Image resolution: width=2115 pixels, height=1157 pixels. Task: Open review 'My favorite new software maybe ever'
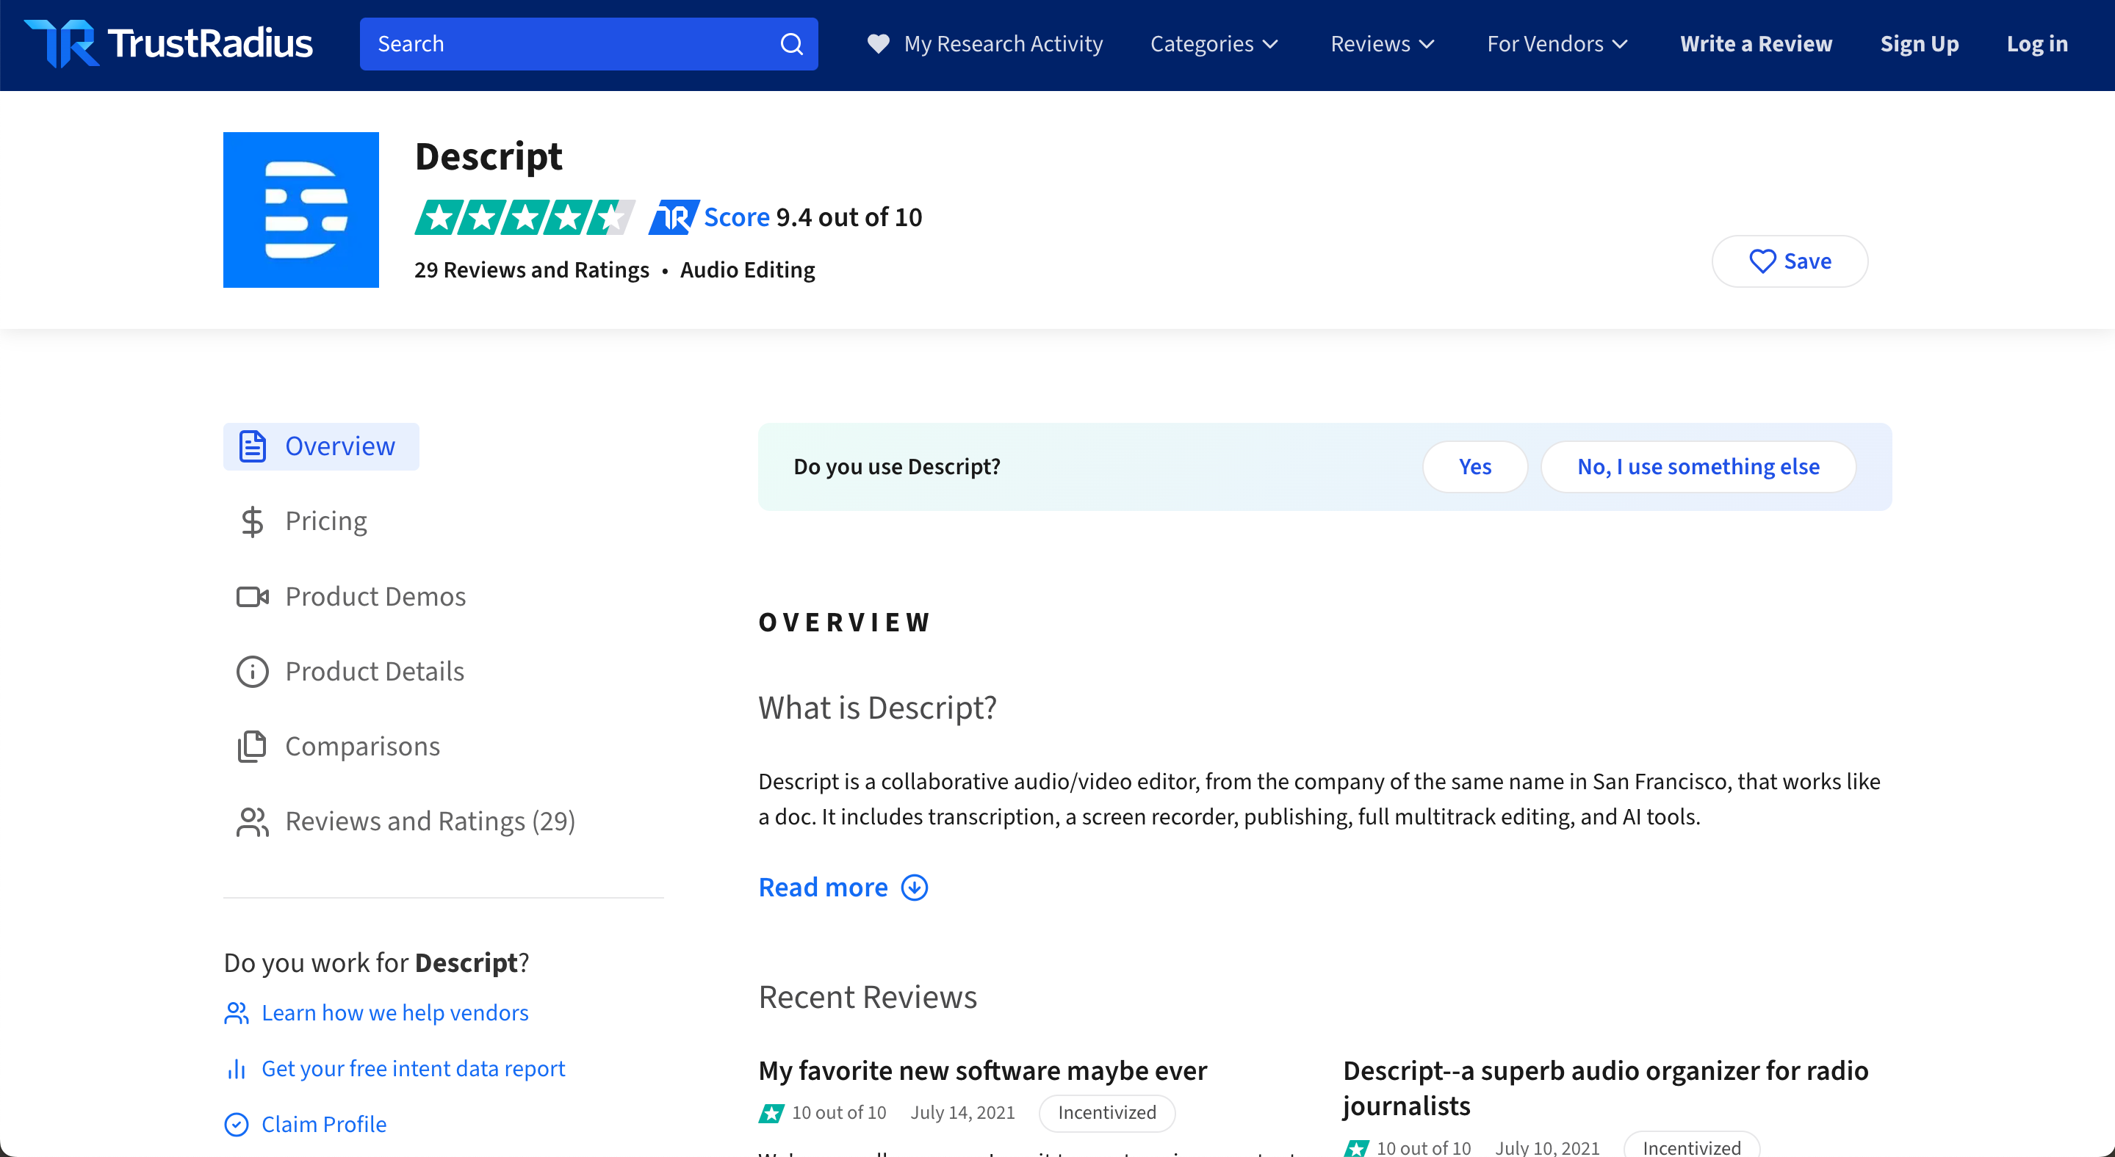[983, 1072]
